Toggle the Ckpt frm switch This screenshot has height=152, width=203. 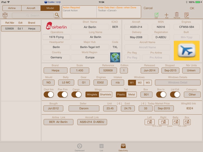[x=49, y=94]
